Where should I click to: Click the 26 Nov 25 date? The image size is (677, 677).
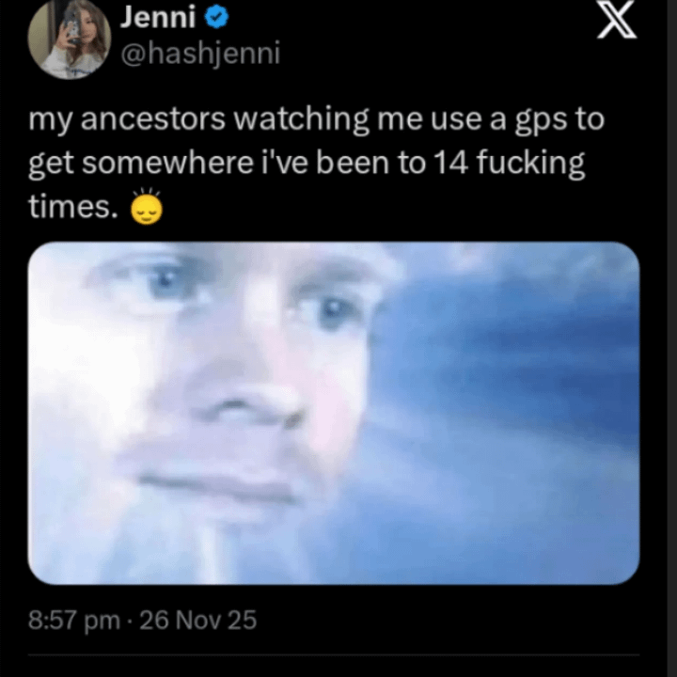pos(197,621)
